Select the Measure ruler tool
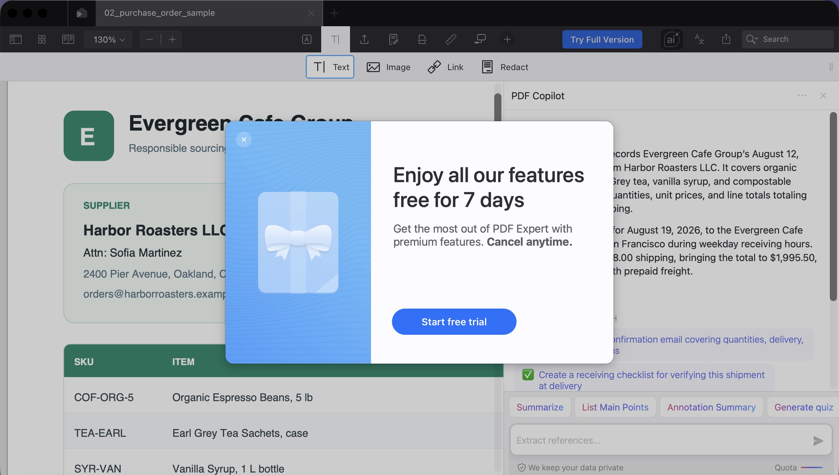 pyautogui.click(x=451, y=40)
